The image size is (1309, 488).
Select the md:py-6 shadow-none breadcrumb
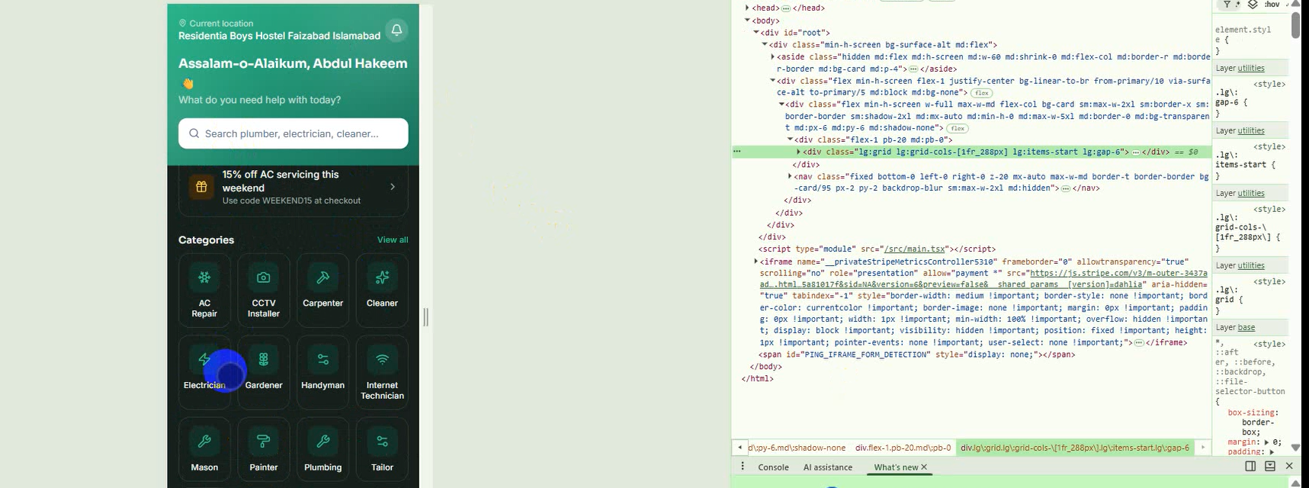pos(797,448)
